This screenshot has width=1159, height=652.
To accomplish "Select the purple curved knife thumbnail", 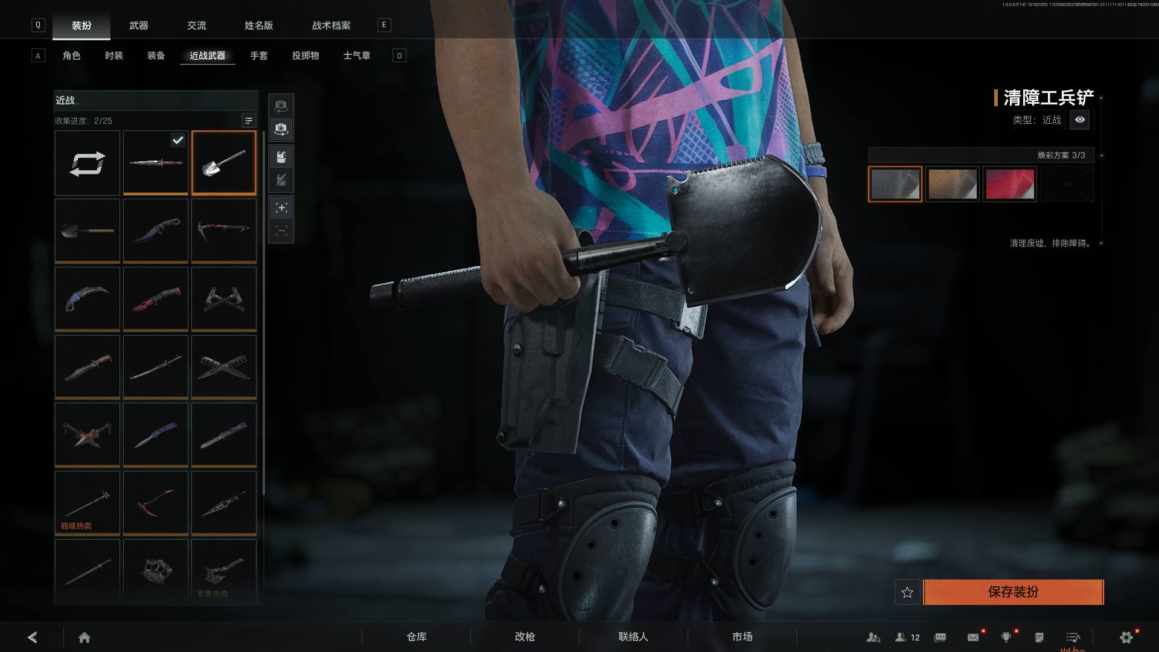I will click(156, 231).
